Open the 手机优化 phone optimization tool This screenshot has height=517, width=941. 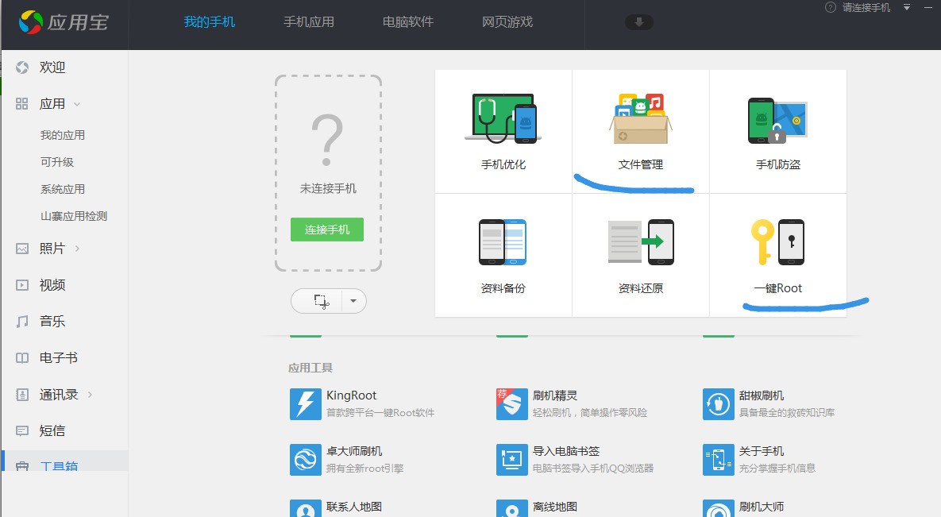[503, 131]
